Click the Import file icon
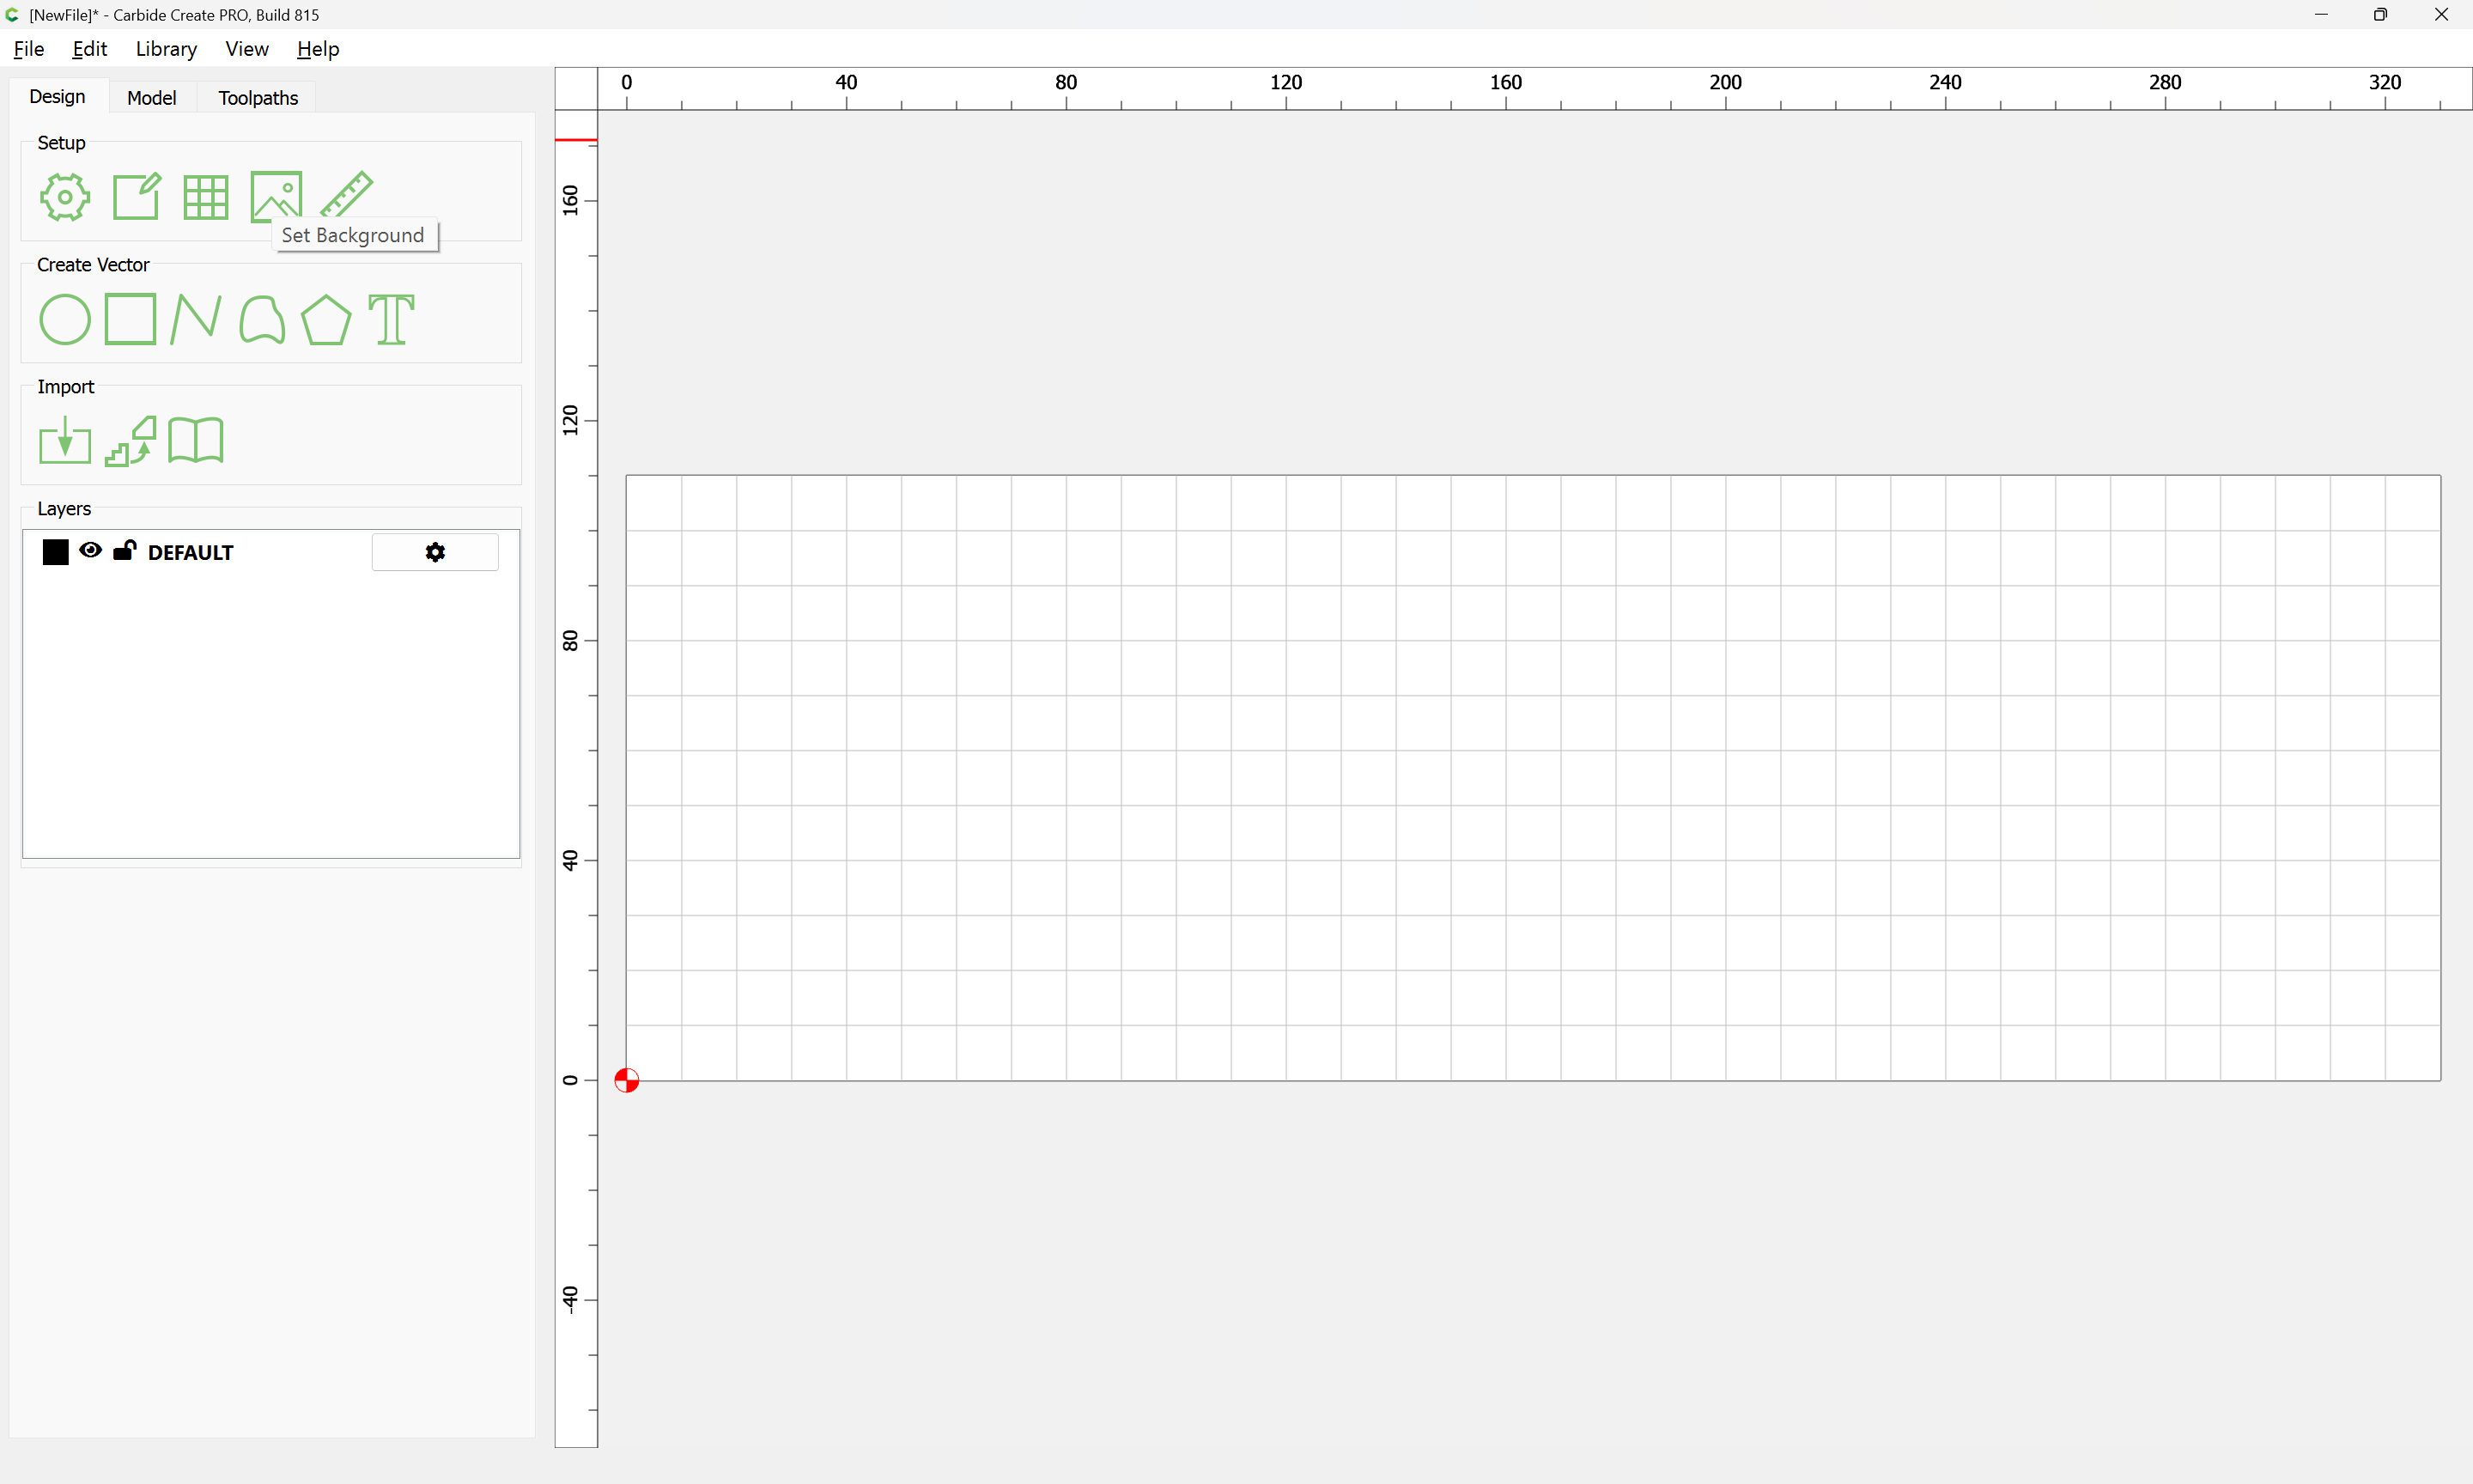The width and height of the screenshot is (2473, 1484). (x=65, y=440)
